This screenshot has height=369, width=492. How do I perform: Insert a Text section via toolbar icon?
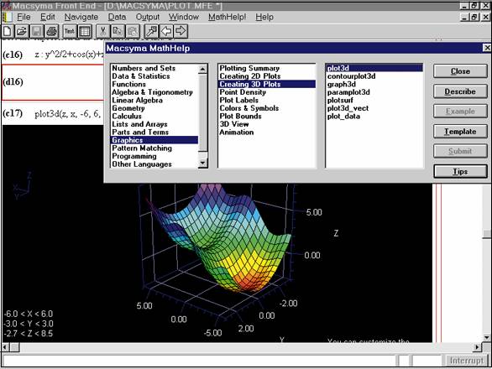(x=70, y=31)
